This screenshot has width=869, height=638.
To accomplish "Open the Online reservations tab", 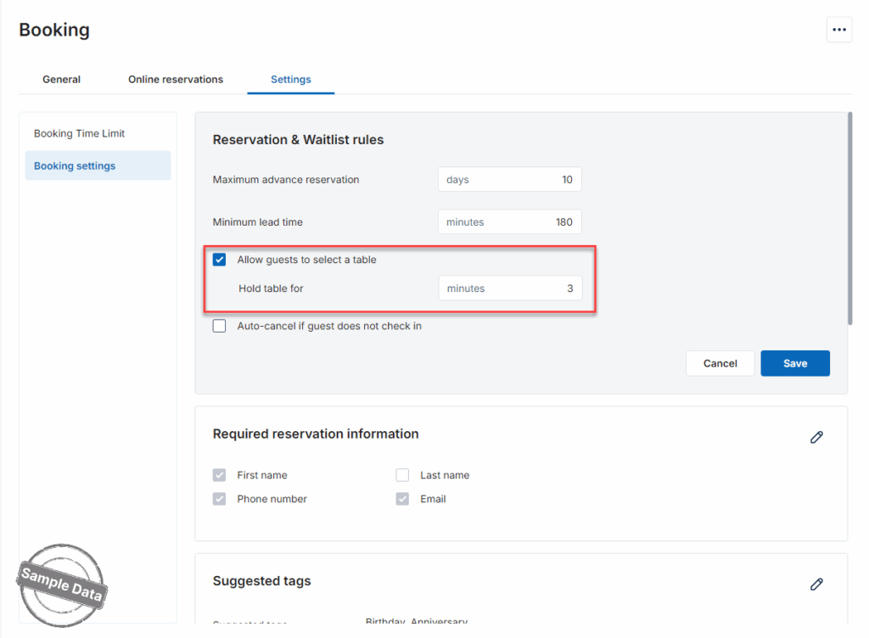I will [176, 80].
